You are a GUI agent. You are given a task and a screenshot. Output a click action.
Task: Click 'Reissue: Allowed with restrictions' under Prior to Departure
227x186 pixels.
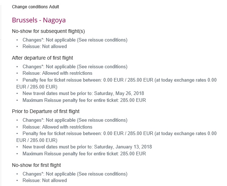[57, 127]
